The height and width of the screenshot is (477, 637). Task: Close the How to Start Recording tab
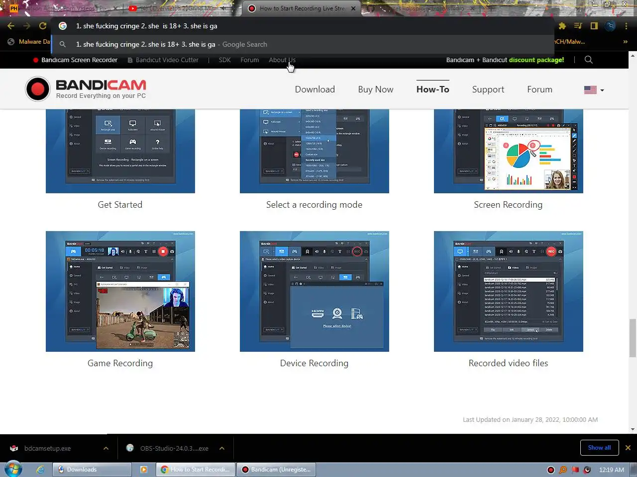click(x=353, y=8)
